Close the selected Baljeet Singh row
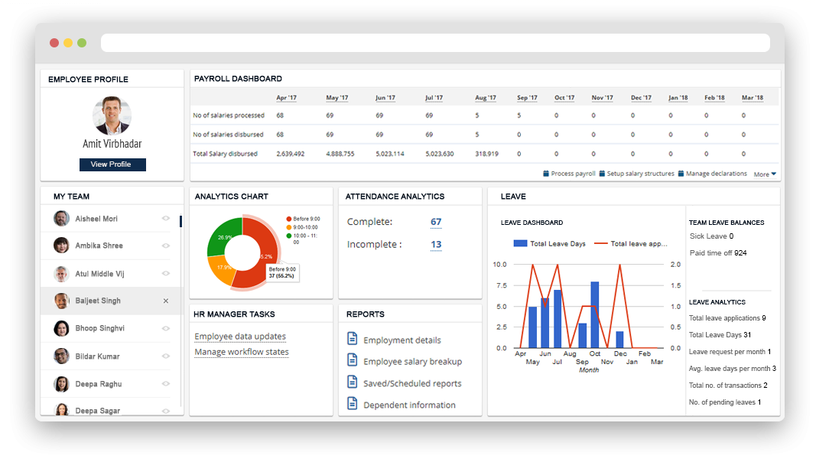Screen dimensions: 816x462 point(165,301)
